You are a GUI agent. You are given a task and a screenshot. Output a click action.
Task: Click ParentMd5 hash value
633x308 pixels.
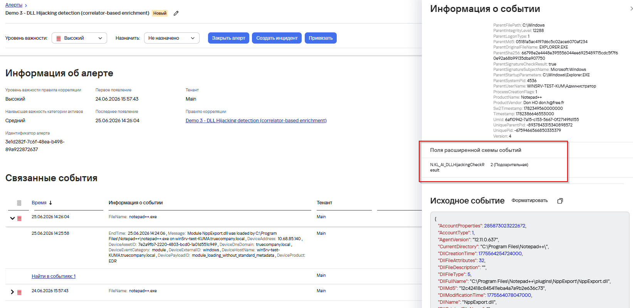[x=551, y=42]
